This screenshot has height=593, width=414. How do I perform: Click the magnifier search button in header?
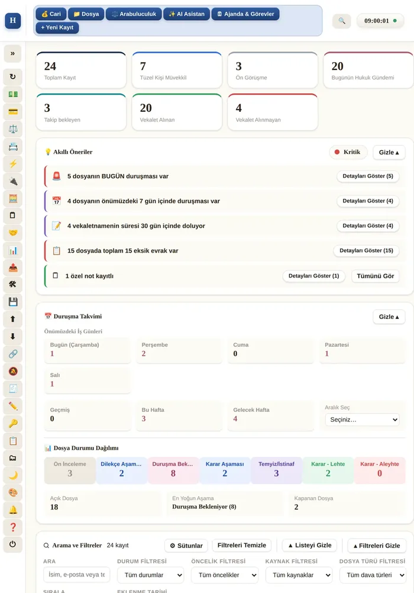[341, 21]
